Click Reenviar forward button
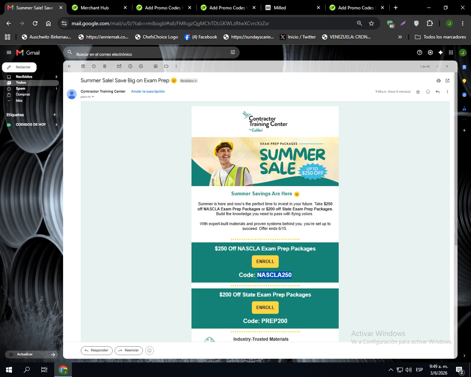The height and width of the screenshot is (377, 471). point(129,350)
